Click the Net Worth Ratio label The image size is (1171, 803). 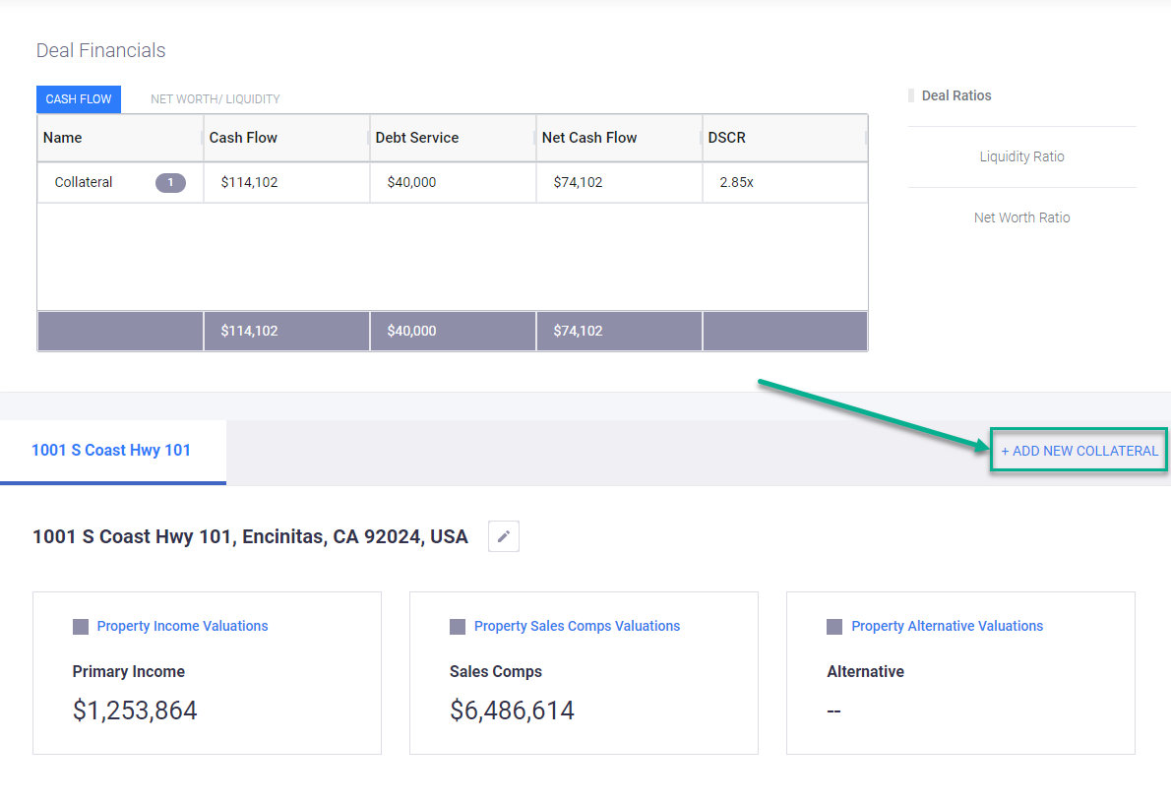coord(1021,218)
